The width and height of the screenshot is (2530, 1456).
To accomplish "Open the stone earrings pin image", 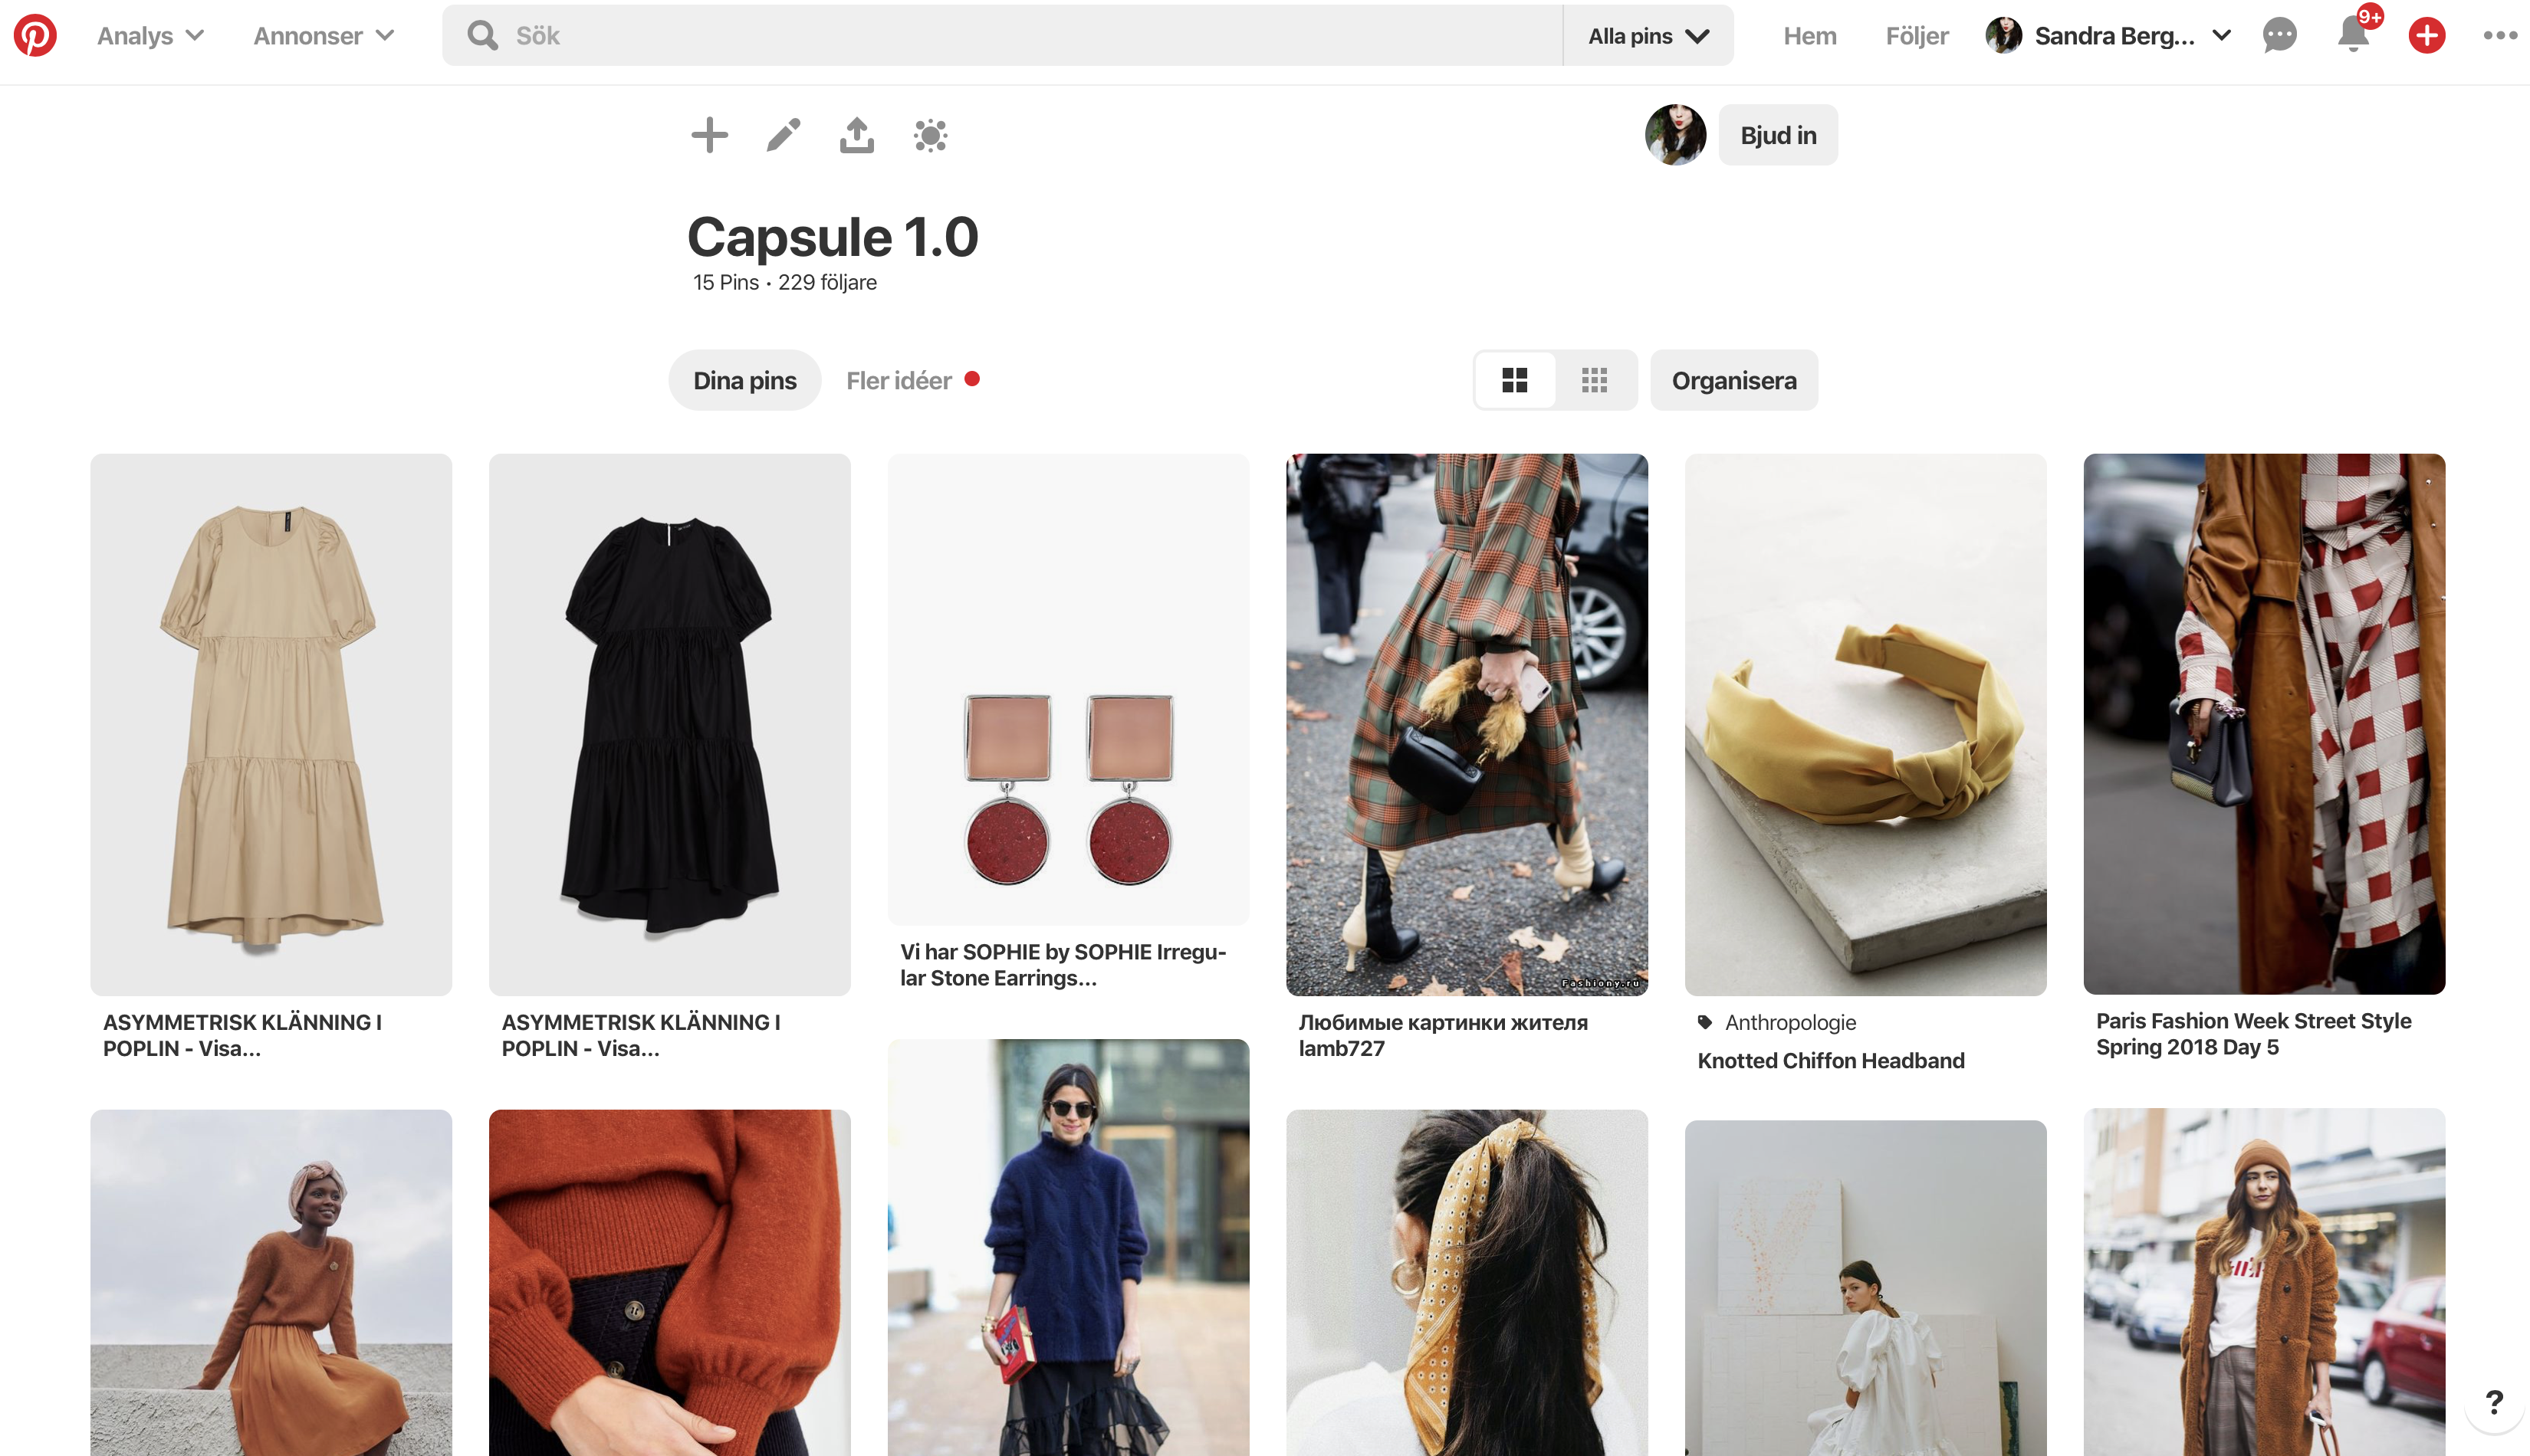I will (1069, 689).
